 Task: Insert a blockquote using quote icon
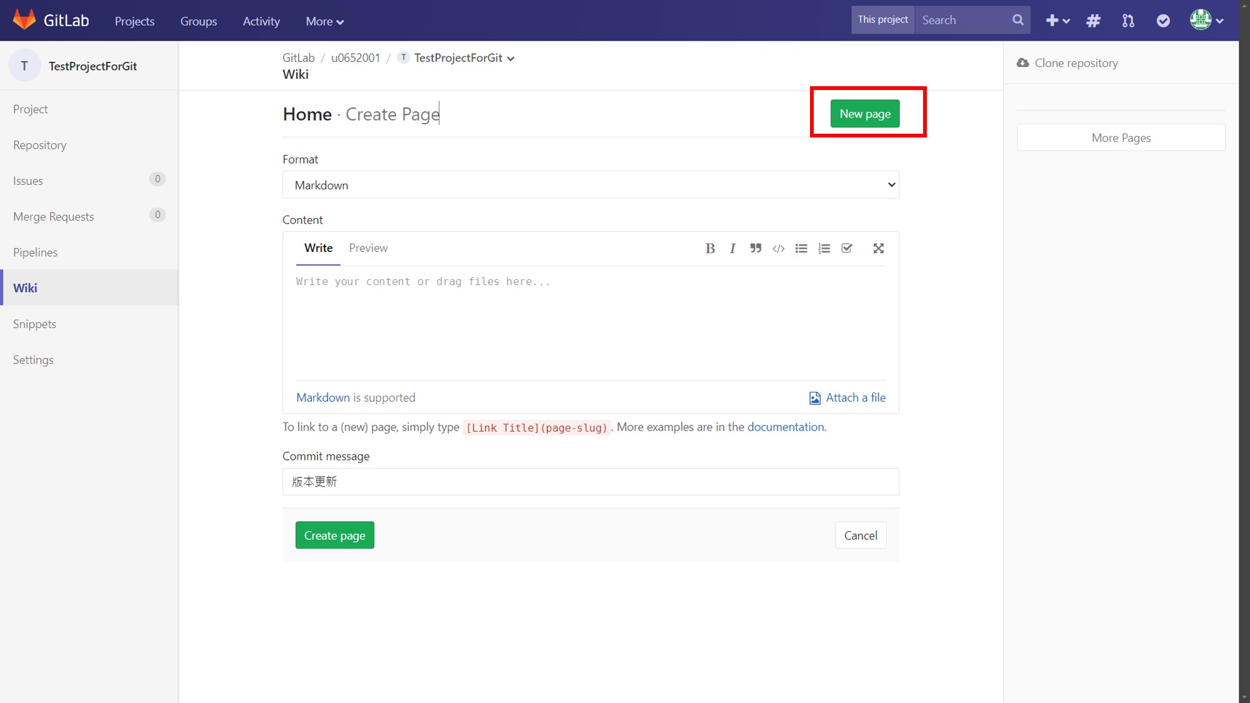pos(756,248)
